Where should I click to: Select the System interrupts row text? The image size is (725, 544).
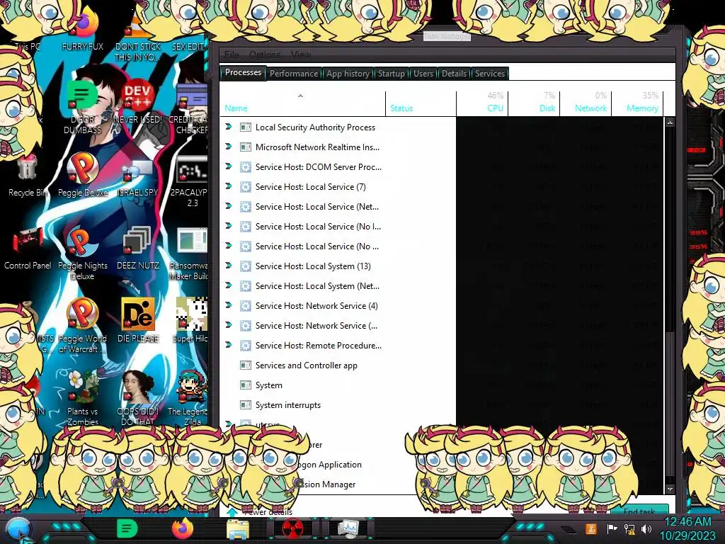point(287,405)
